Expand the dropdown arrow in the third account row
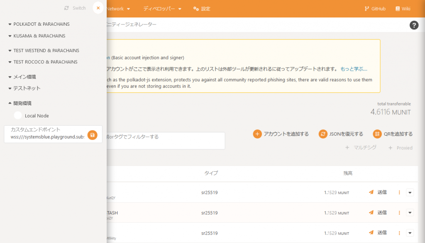425x243 pixels. [410, 233]
